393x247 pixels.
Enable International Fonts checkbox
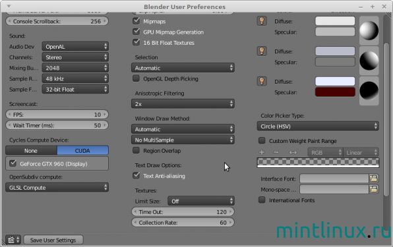pyautogui.click(x=262, y=200)
